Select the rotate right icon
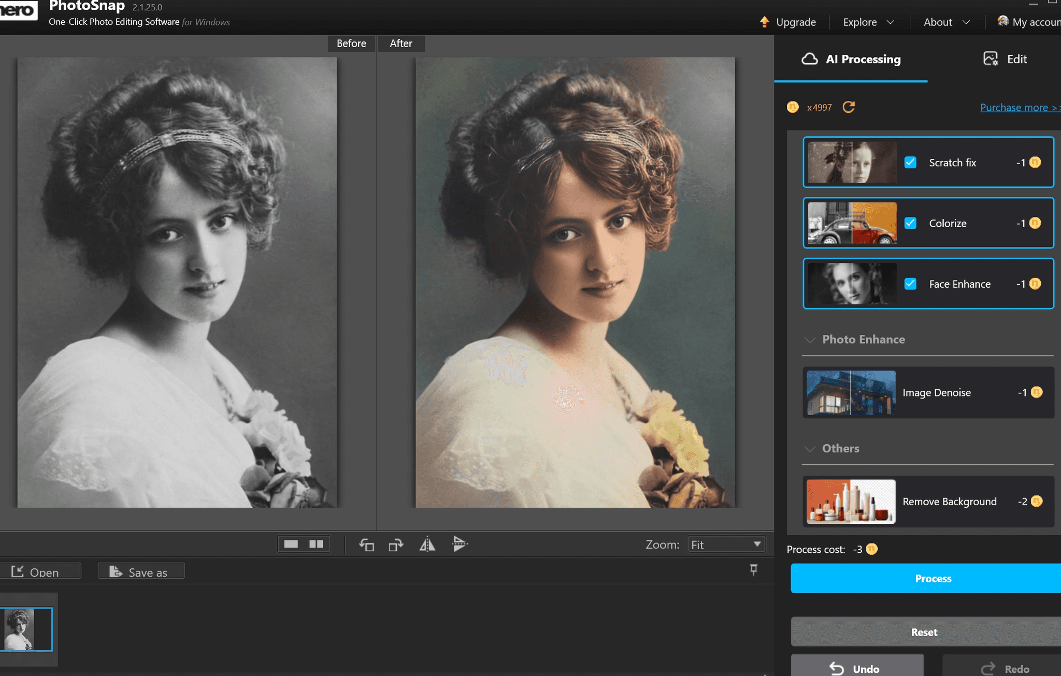Image resolution: width=1061 pixels, height=676 pixels. [x=396, y=544]
